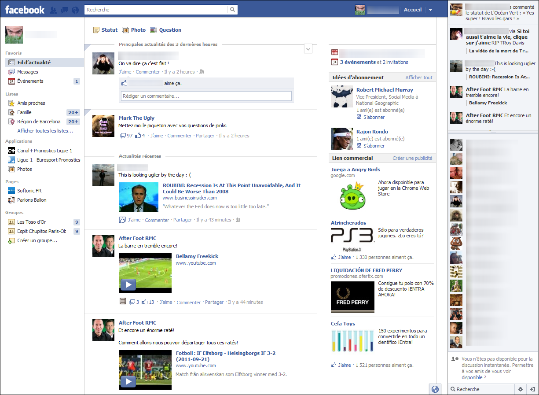Open friend requests icon in top bar

(54, 10)
